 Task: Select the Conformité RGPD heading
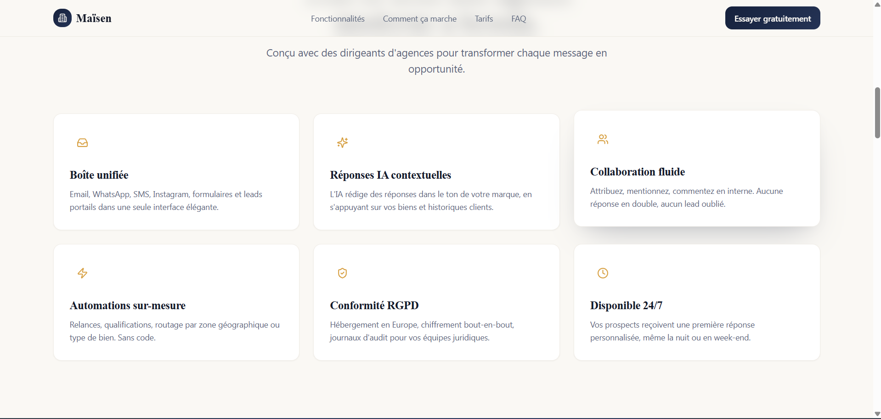coord(374,306)
